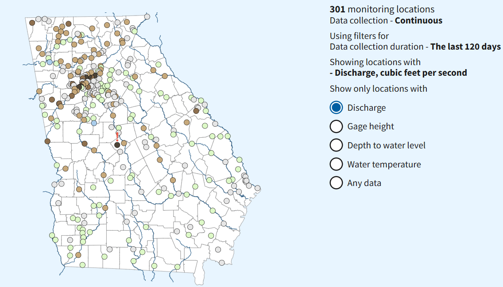Click dark brown marker on the western border
This screenshot has height=287, width=503.
(x=47, y=141)
